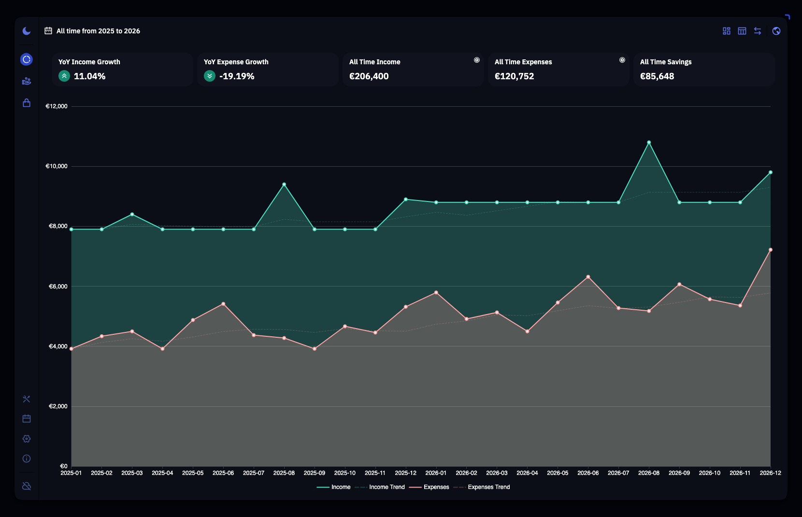Click the income data point at 2025-03
This screenshot has width=802, height=517.
[132, 214]
